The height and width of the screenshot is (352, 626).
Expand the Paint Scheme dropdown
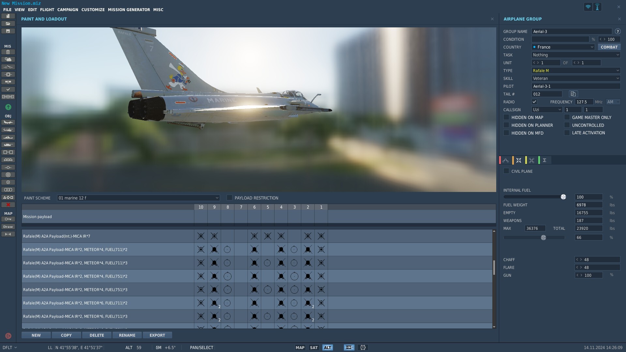pos(138,198)
